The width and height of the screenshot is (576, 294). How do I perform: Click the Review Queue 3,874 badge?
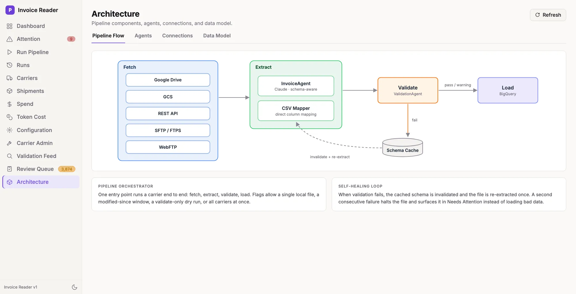point(67,169)
